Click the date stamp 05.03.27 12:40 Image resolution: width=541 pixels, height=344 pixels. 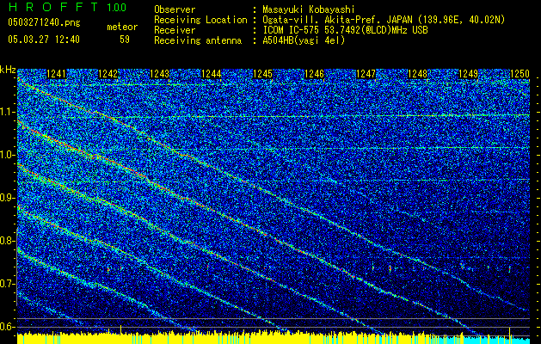44,40
